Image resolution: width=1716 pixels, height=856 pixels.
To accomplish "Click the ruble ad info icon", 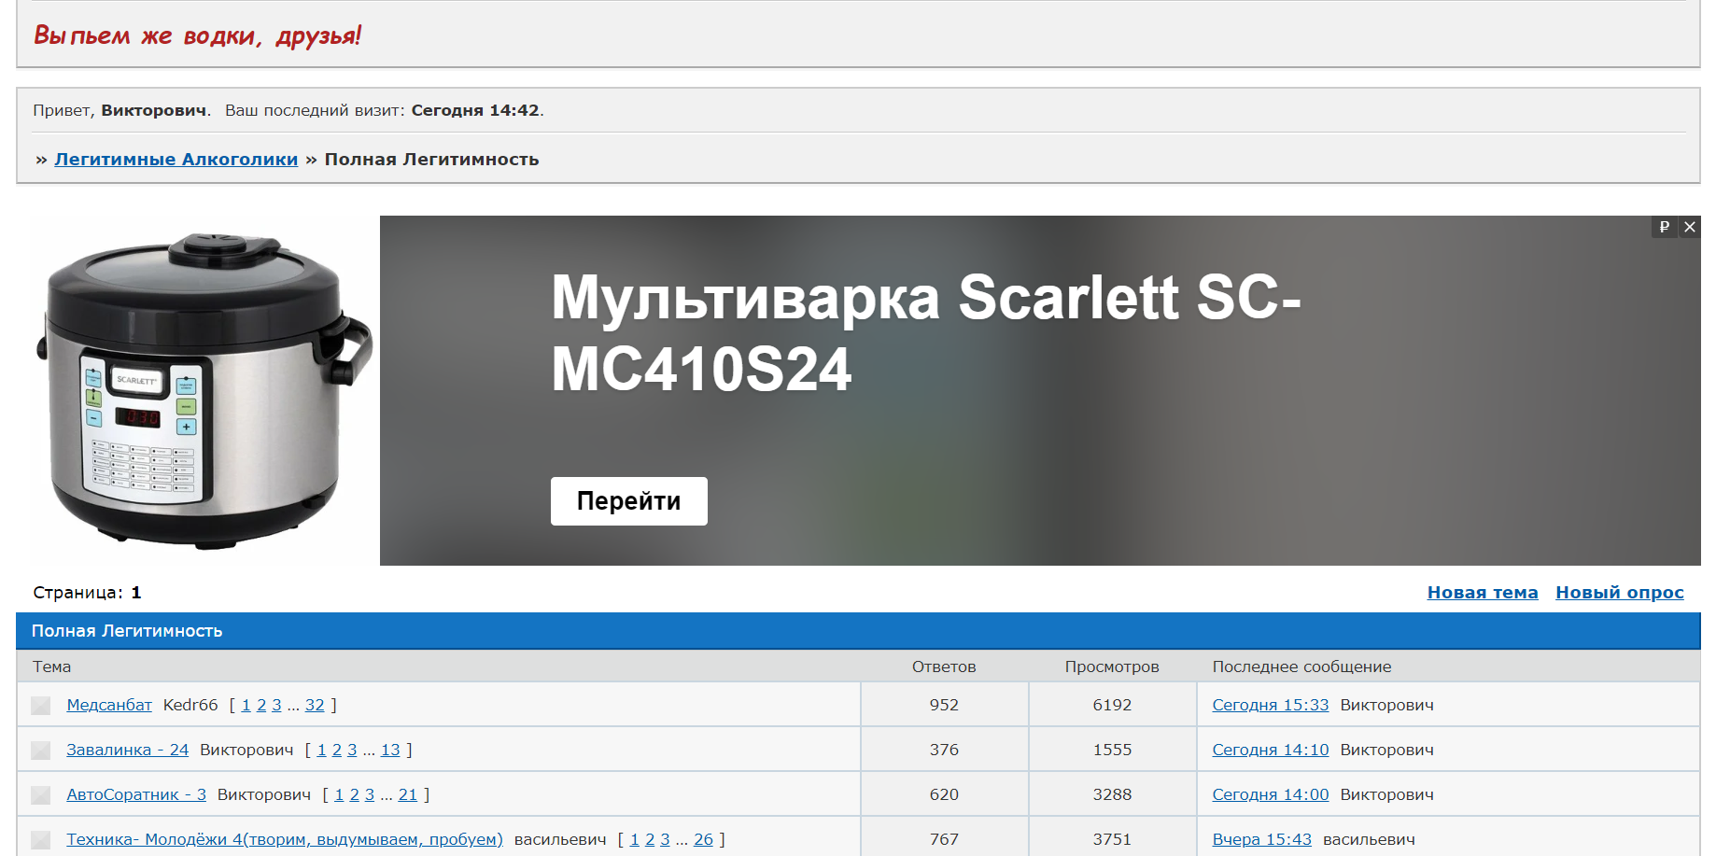I will point(1665,227).
